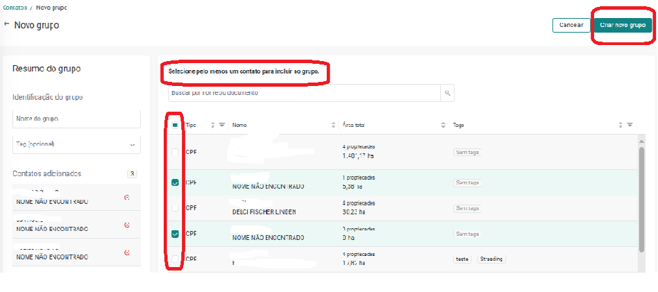The width and height of the screenshot is (658, 292).
Task: Click the search magnifier icon
Action: click(x=447, y=93)
